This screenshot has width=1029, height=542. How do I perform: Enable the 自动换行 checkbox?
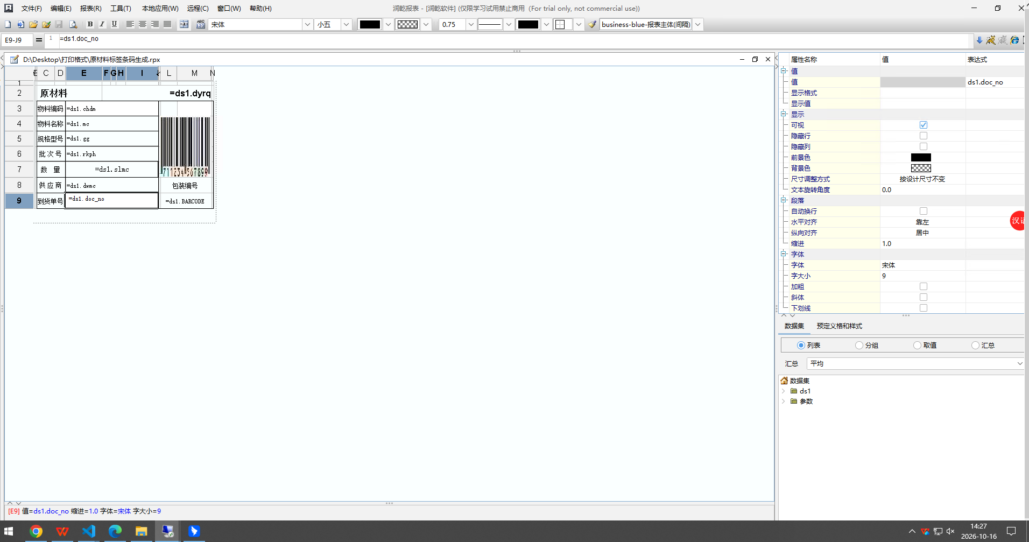coord(924,211)
